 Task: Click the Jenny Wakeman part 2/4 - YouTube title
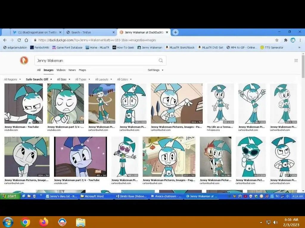click(77, 180)
